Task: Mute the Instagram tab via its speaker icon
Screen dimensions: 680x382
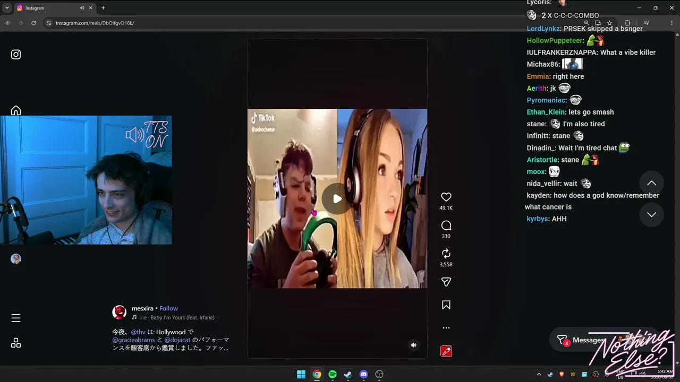Action: [x=82, y=8]
